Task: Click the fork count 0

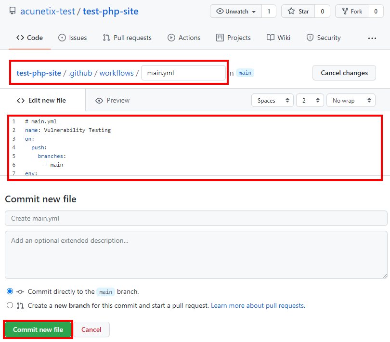Action: 376,12
